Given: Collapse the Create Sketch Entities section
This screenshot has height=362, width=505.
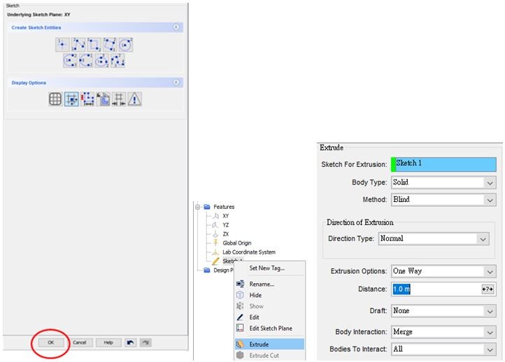Looking at the screenshot, I should (x=176, y=27).
